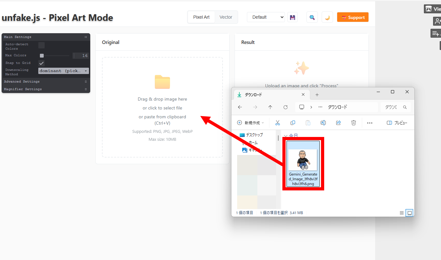Switch to the Vector tab
This screenshot has width=441, height=260.
click(226, 17)
